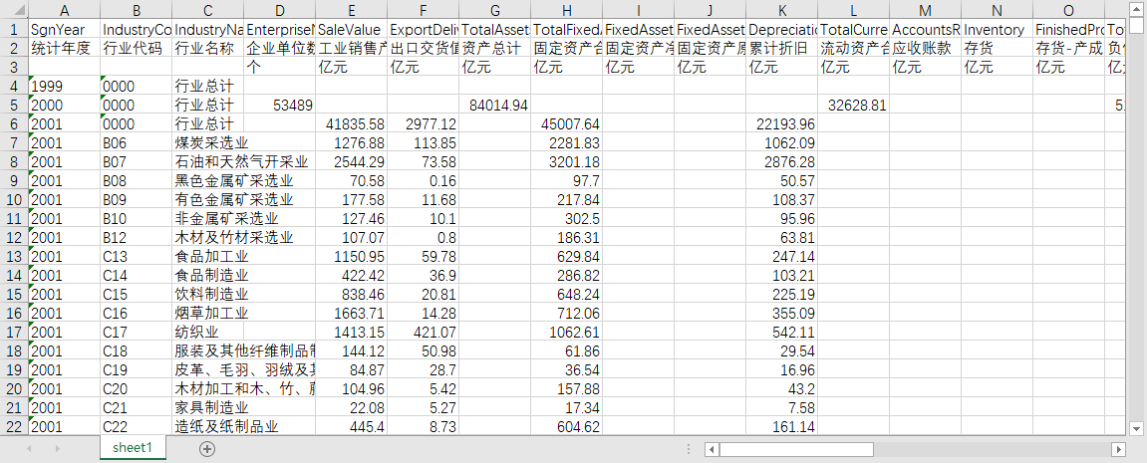Select column K header
The height and width of the screenshot is (463, 1147).
pos(781,10)
